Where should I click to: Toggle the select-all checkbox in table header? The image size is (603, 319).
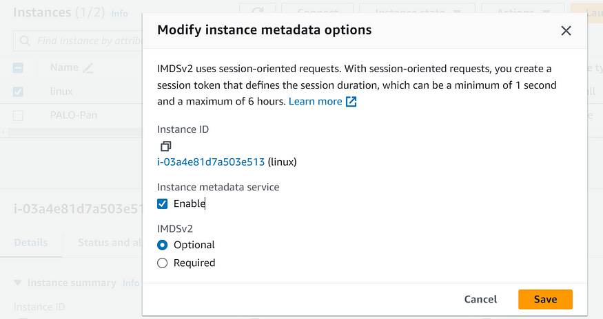[18, 68]
